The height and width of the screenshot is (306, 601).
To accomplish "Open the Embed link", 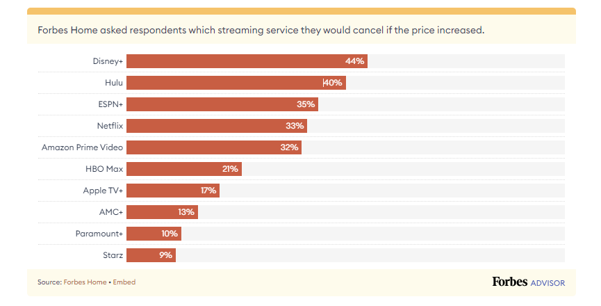I will [124, 282].
